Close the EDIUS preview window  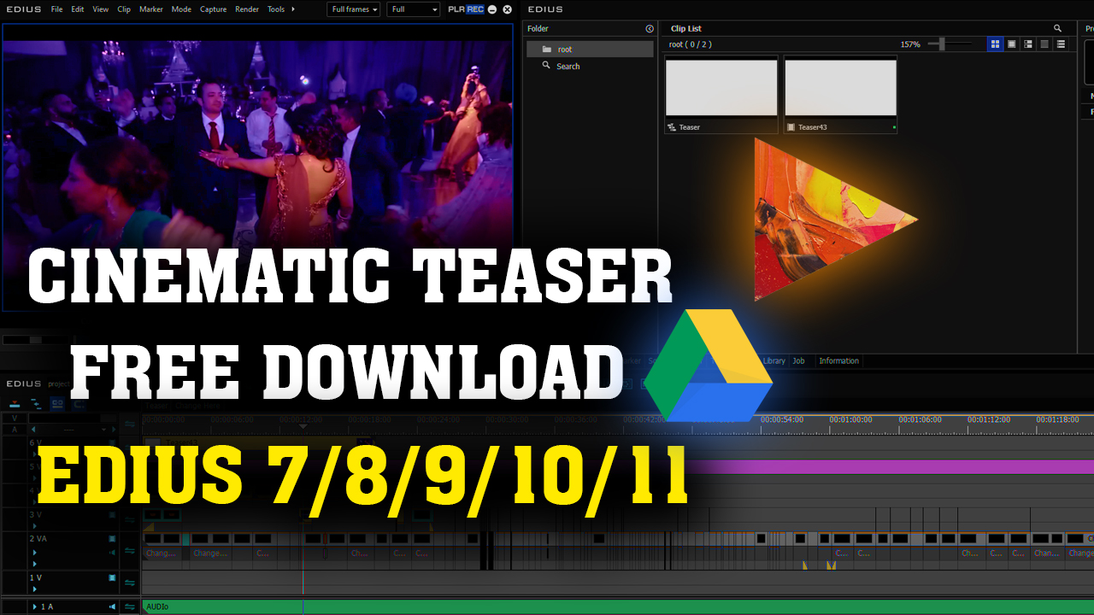click(x=508, y=9)
